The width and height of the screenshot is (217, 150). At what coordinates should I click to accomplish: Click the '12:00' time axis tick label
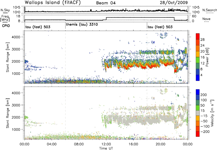[106, 144]
